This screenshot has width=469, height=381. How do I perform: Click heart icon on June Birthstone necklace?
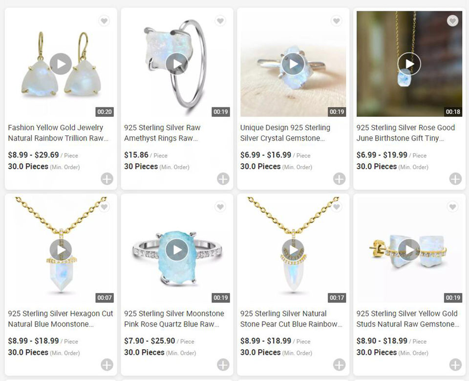(x=452, y=21)
